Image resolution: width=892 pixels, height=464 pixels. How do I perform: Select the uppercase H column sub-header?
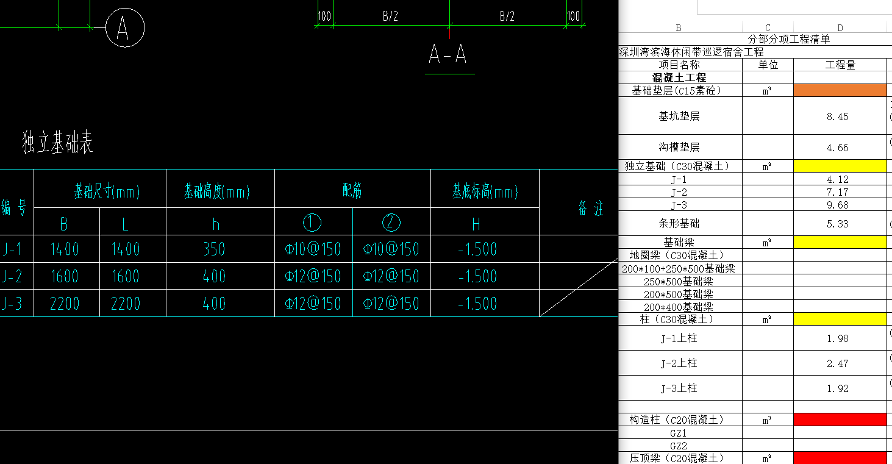click(476, 224)
